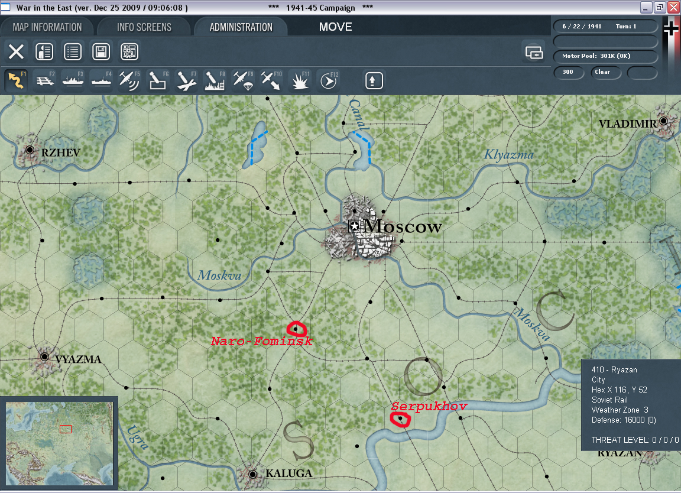Toggle the F1 movement mode arrow
681x493 pixels.
pos(17,80)
